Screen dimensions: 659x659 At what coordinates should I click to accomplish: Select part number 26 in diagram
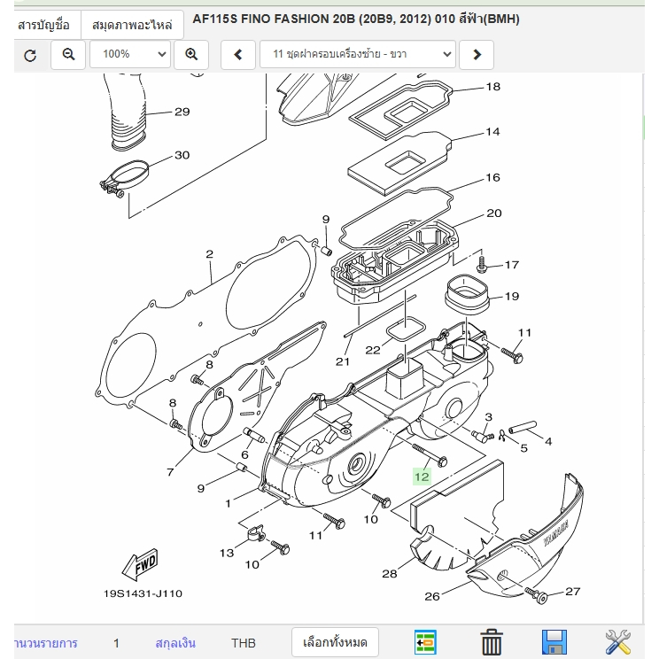tap(432, 596)
